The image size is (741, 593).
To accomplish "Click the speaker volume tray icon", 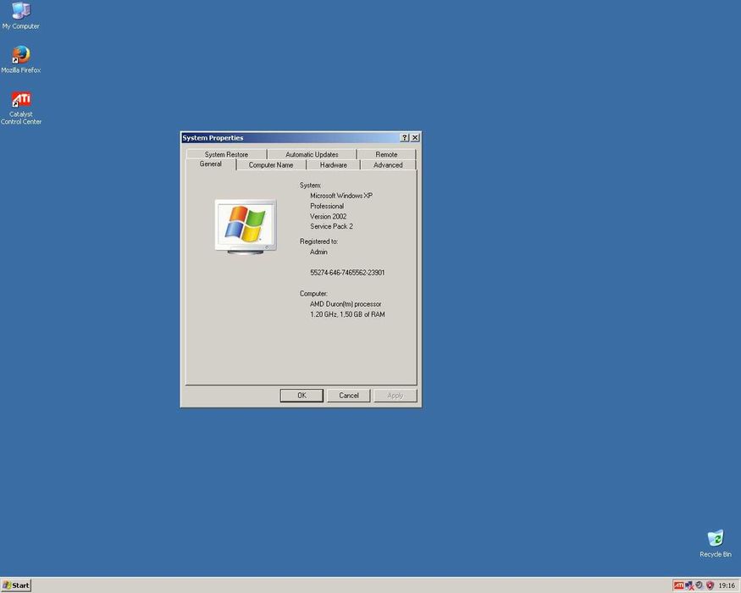I will (x=699, y=585).
